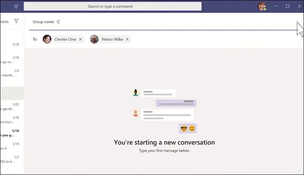Select Nestor Wilke's avatar picture
This screenshot has width=304, height=175.
coord(94,39)
